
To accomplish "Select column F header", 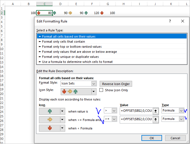I will [x=92, y=4].
